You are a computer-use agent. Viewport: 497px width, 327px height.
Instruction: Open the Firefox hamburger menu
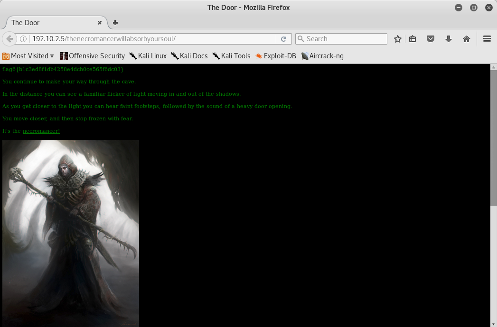(487, 39)
